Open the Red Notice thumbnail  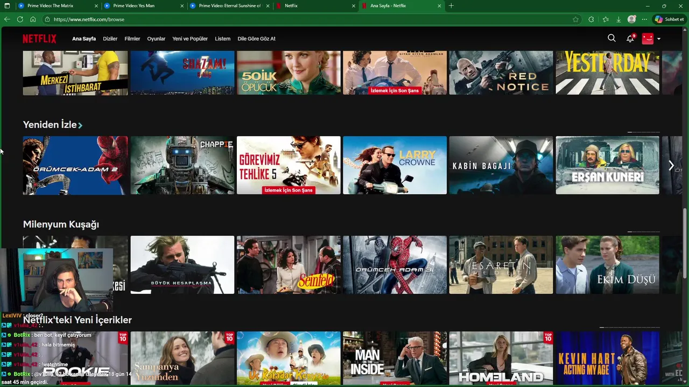pyautogui.click(x=501, y=73)
